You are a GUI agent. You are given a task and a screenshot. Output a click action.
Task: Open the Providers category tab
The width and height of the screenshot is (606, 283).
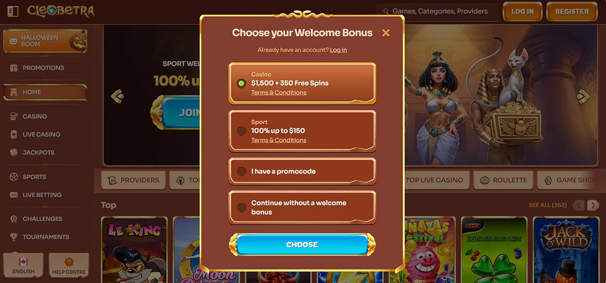(133, 180)
